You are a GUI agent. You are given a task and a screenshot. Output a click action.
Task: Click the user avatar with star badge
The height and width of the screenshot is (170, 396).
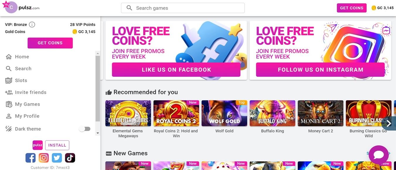point(11,7)
